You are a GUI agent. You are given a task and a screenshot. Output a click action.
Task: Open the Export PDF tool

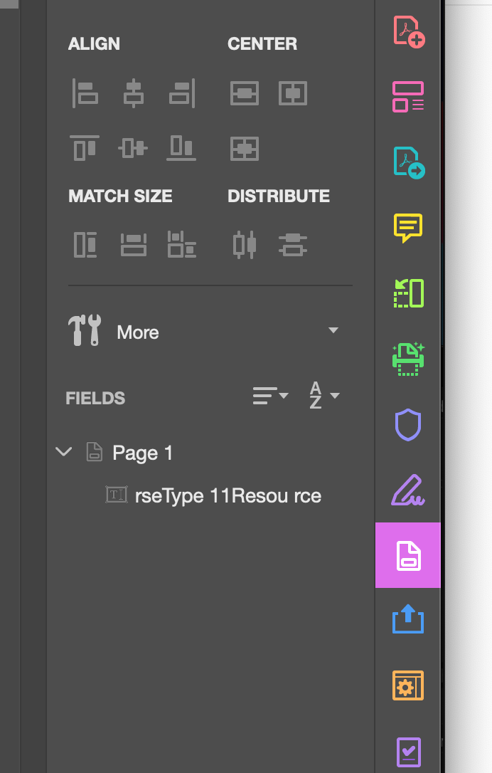407,162
